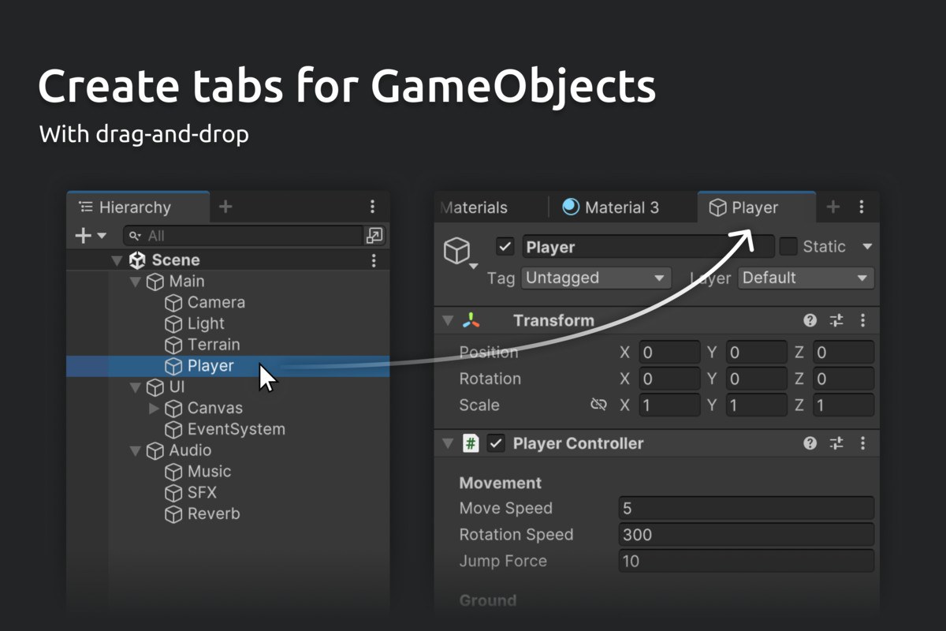Add a new tab next to Player

(832, 207)
